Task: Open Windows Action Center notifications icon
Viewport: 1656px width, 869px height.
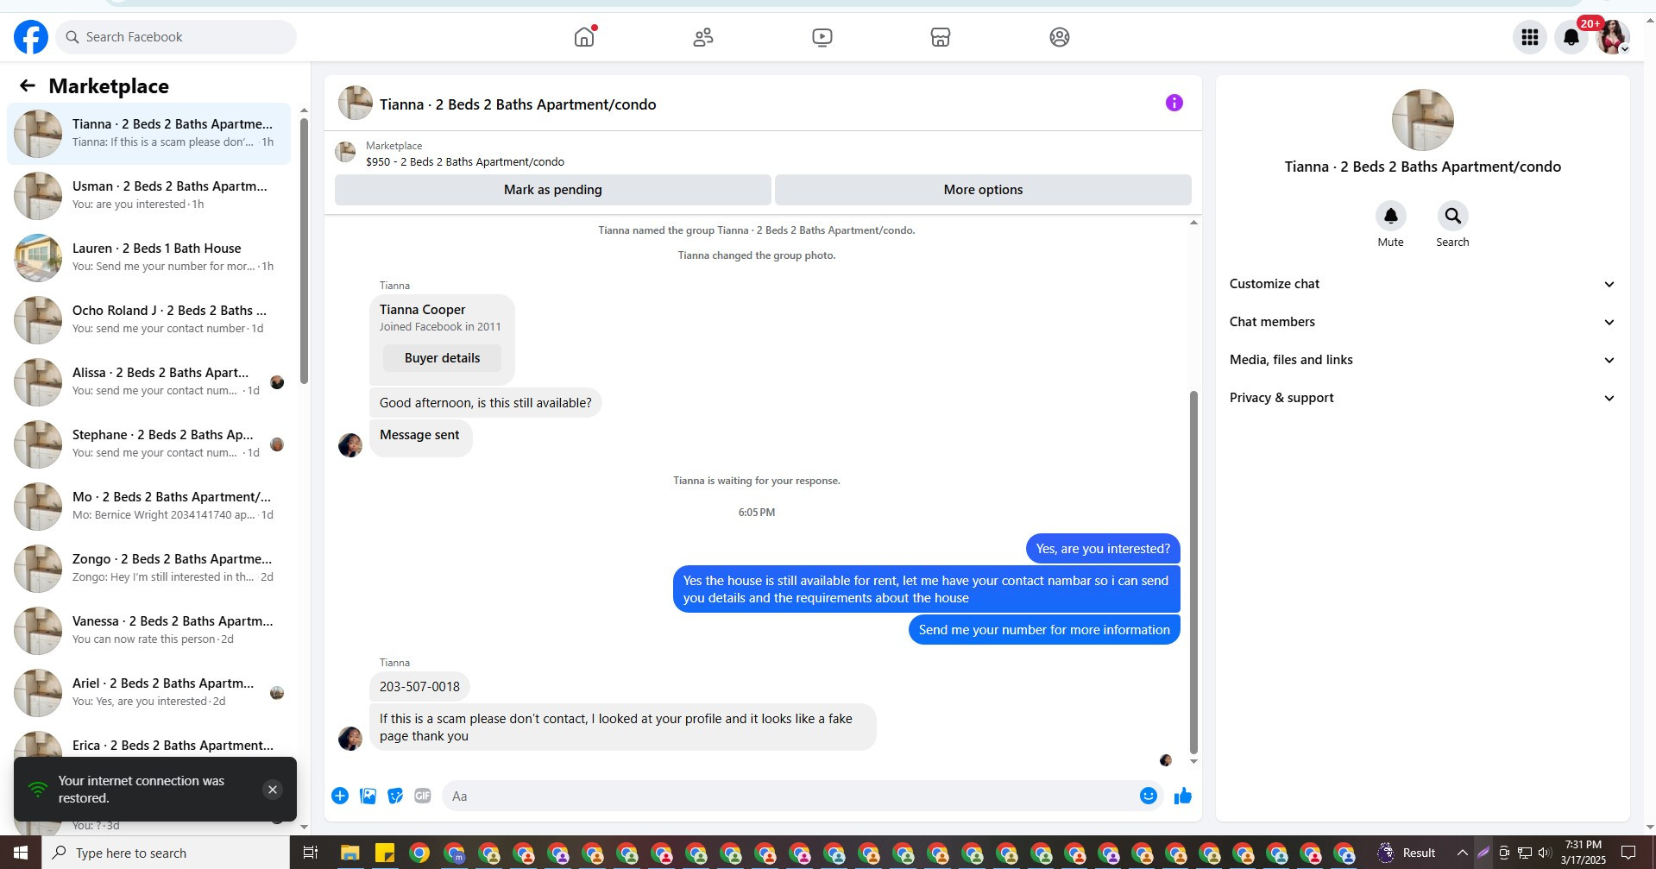Action: [1628, 853]
